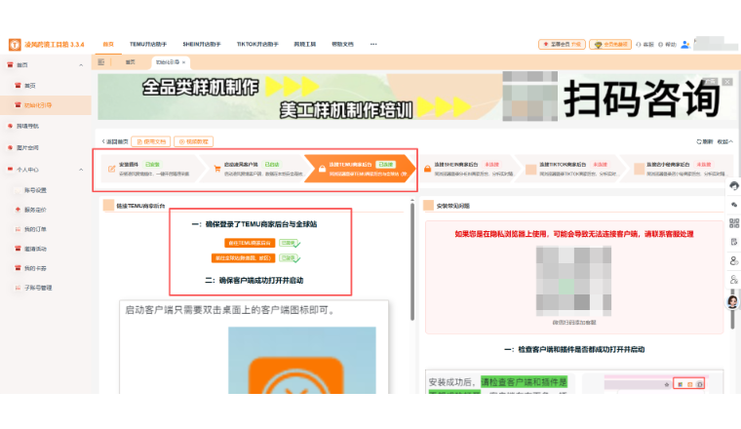Select 初始化引导 in the sidebar
This screenshot has height=429, width=741.
pos(46,105)
